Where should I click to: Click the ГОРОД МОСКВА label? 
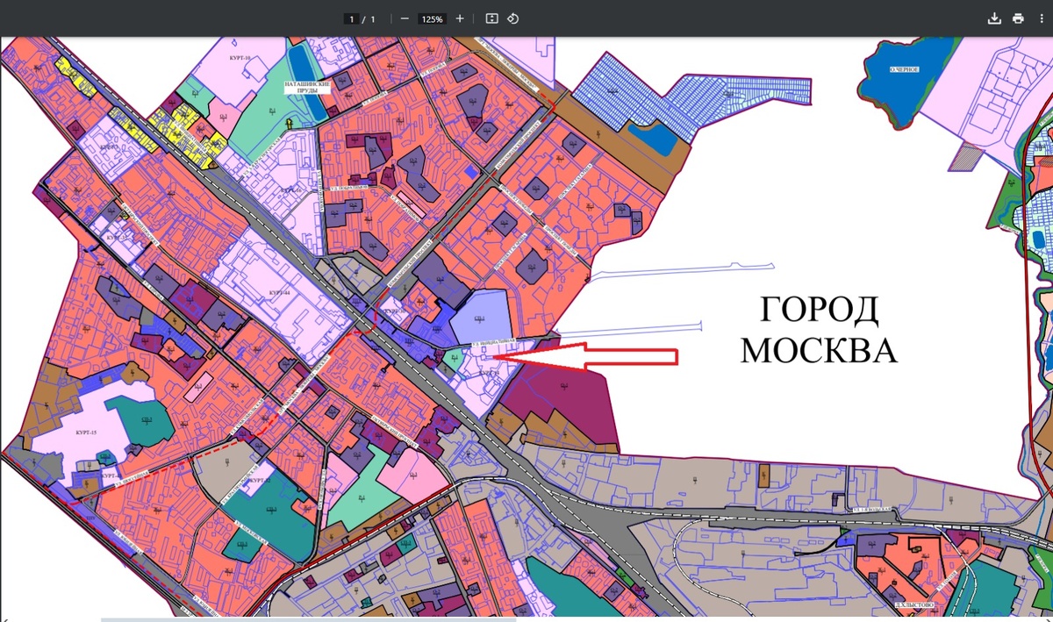click(818, 331)
